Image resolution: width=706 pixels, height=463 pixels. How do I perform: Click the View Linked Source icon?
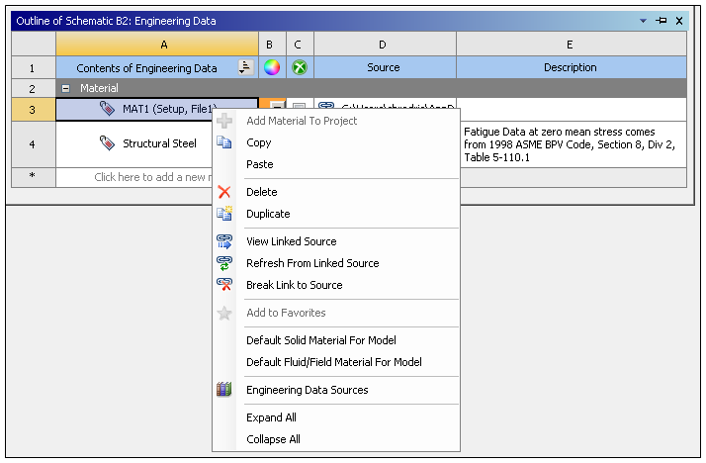tap(224, 241)
